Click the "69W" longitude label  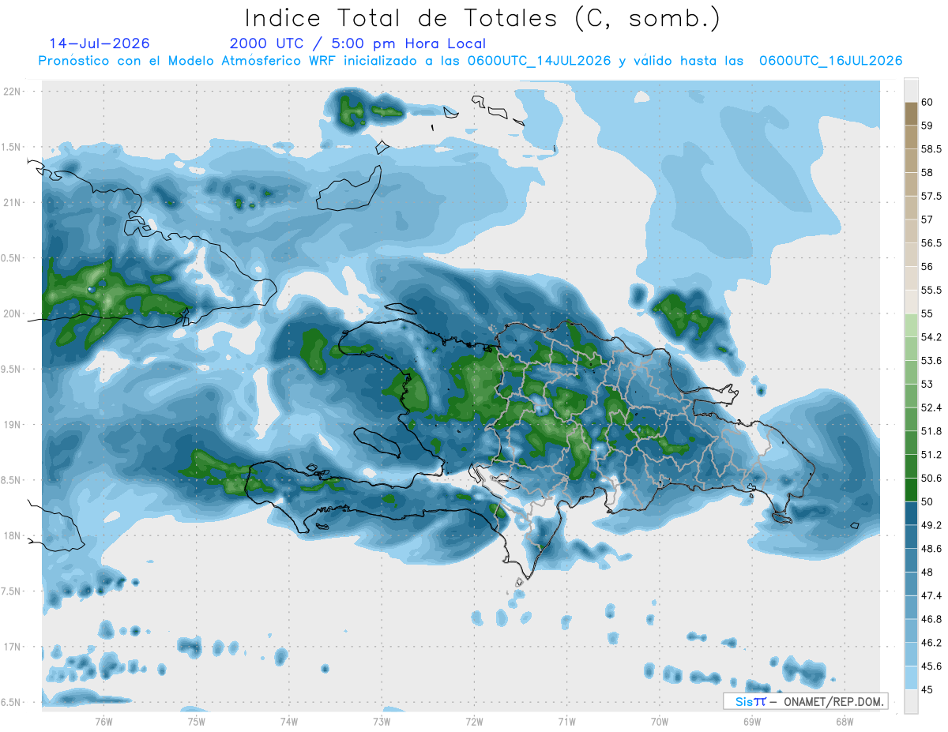coord(752,722)
